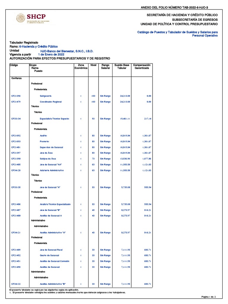Click the 'Auxiliar de Sucursal A' job title
This screenshot has height=304, width=228.
51,216
